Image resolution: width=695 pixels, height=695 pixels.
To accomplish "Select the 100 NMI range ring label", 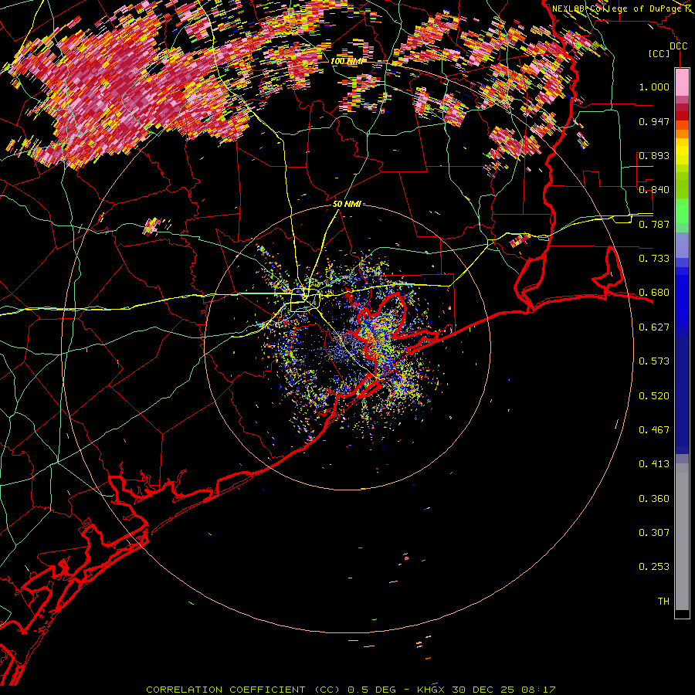I will pos(347,61).
